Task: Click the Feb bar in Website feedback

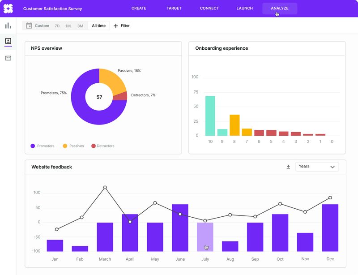Action: coord(80,249)
